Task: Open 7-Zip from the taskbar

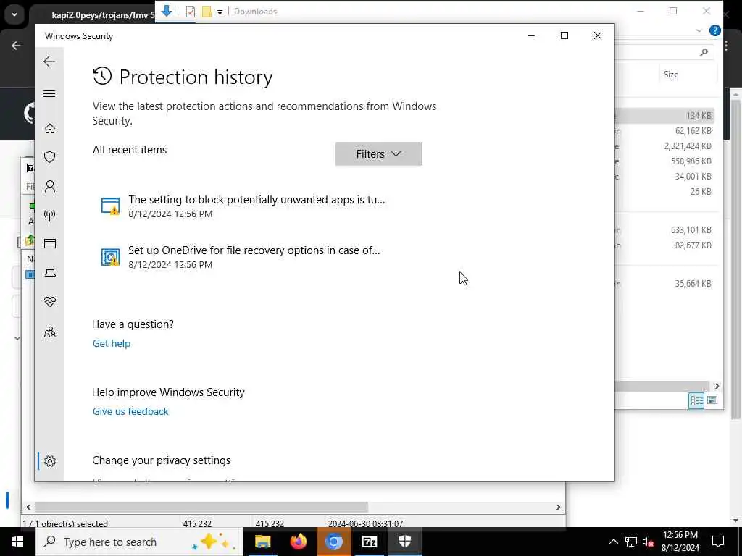Action: coord(369,542)
